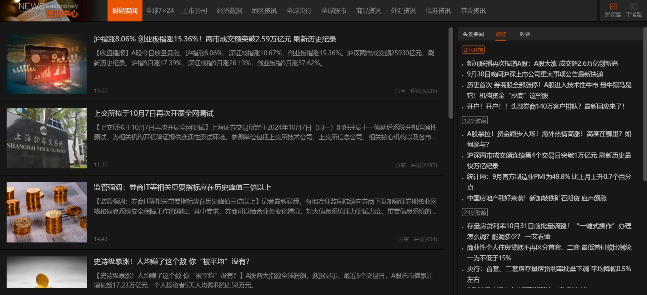
Task: Open sidebar news 新闻联播再次报道A股
Action: [542, 64]
